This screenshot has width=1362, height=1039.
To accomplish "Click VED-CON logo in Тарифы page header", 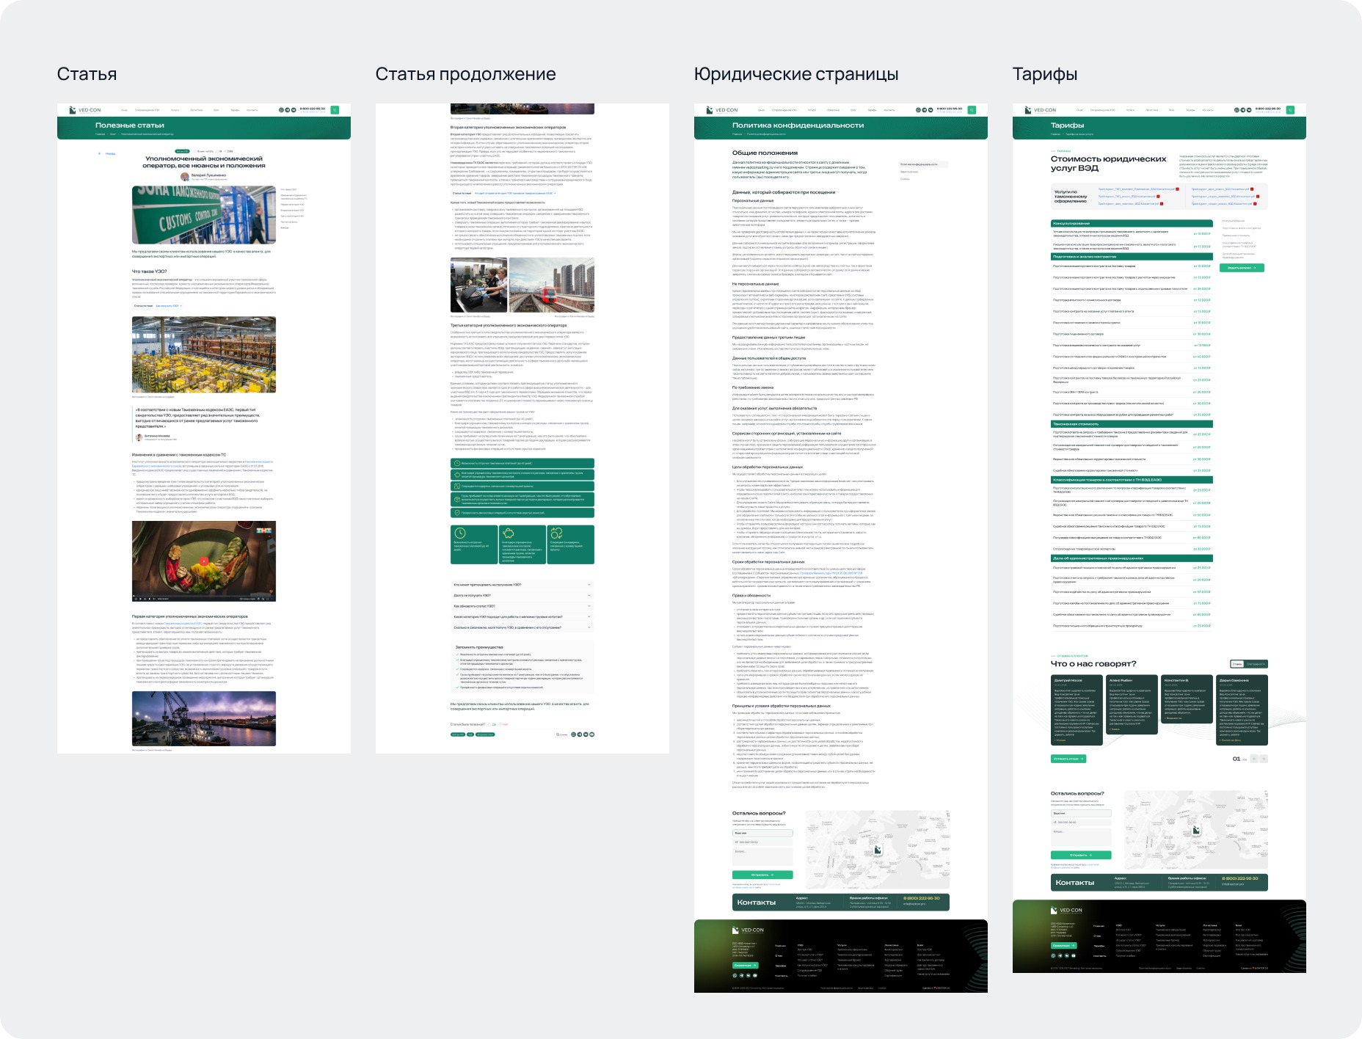I will coord(1041,110).
